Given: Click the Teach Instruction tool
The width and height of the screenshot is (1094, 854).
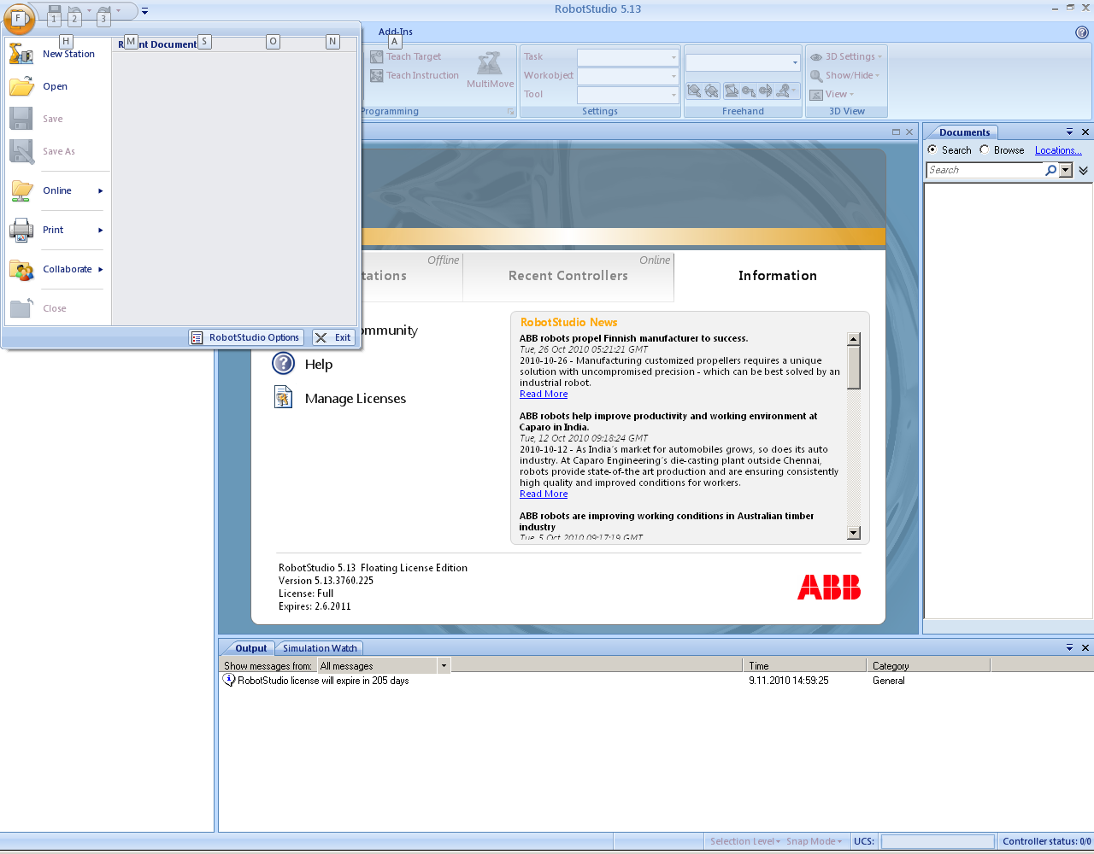Looking at the screenshot, I should click(415, 75).
